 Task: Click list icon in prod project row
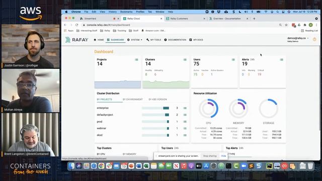tap(185, 122)
